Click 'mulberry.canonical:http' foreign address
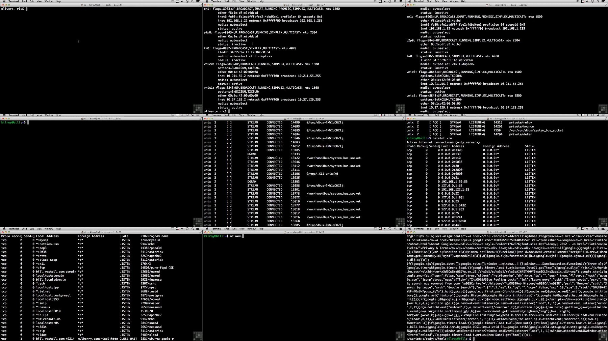This screenshot has height=341, width=608. [x=98, y=339]
